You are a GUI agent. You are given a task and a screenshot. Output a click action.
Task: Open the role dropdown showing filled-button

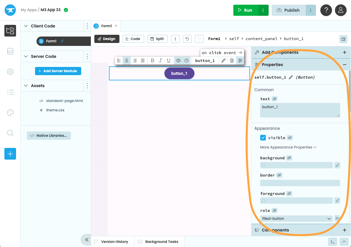pyautogui.click(x=296, y=219)
